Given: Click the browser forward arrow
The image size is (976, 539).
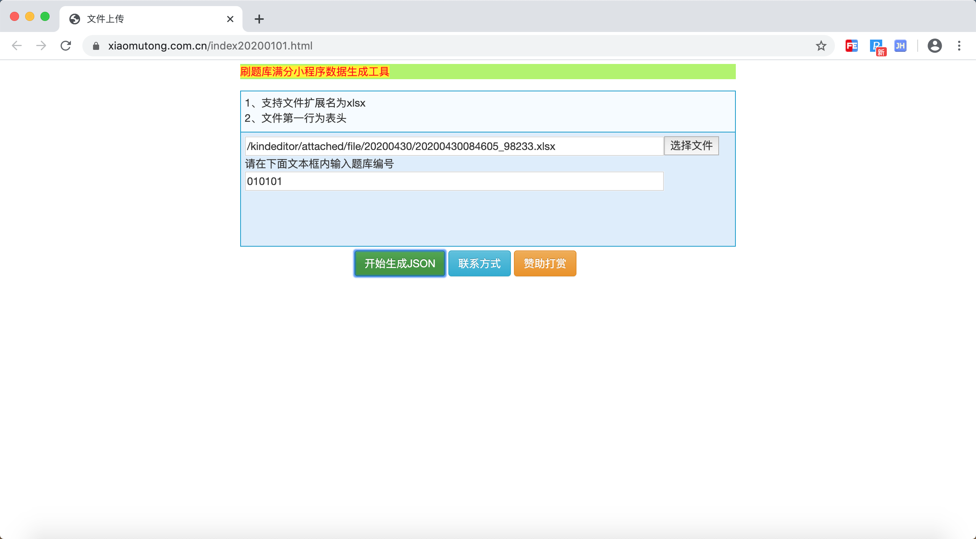Looking at the screenshot, I should pyautogui.click(x=41, y=46).
